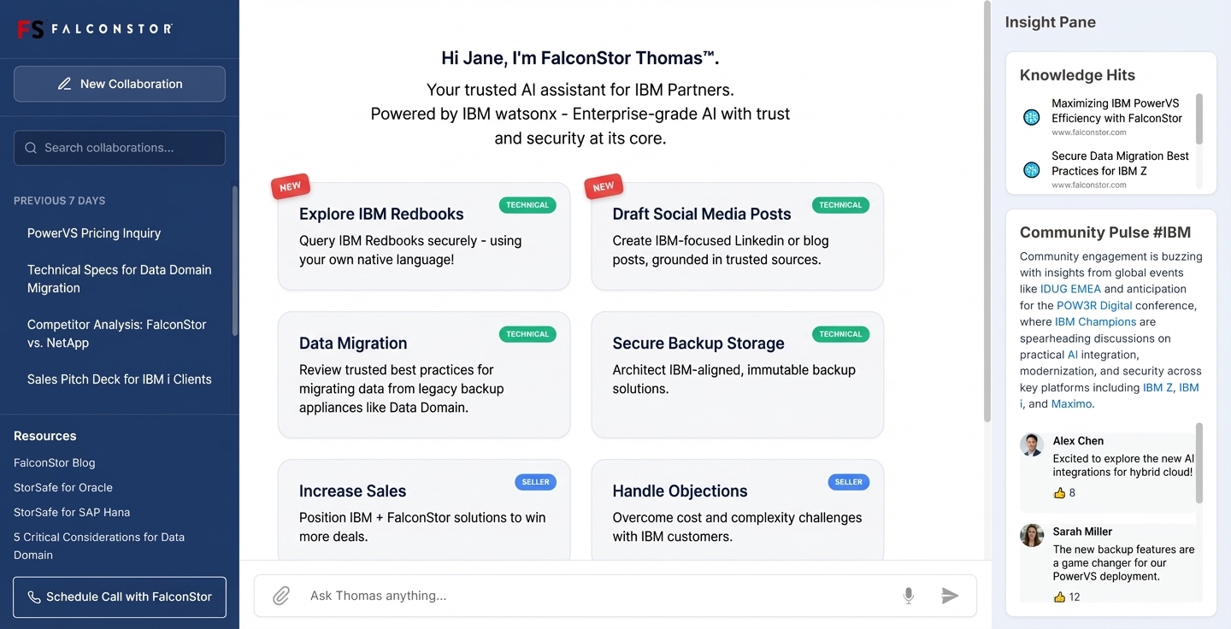This screenshot has width=1231, height=629.
Task: Select the Explore IBM Redbooks card
Action: 424,237
